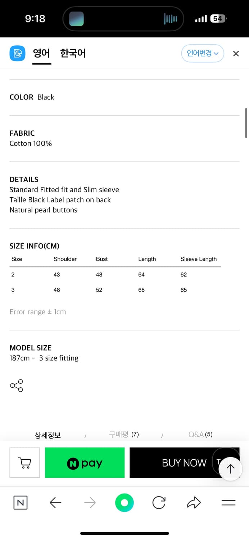
Task: Open the Q&A (5) tab
Action: point(200,435)
